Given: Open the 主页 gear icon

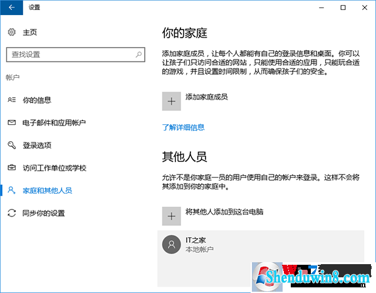Looking at the screenshot, I should click(11, 32).
